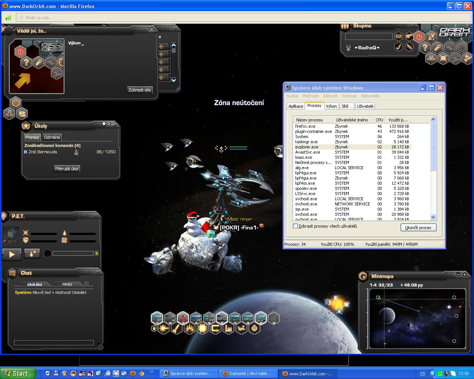Screen dimensions: 474x379
Task: Expand more chat tabs arrow
Action: click(87, 284)
